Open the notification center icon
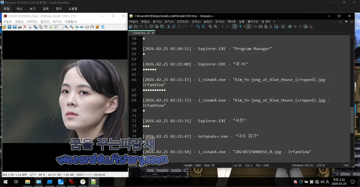The width and height of the screenshot is (360, 187). (x=352, y=182)
